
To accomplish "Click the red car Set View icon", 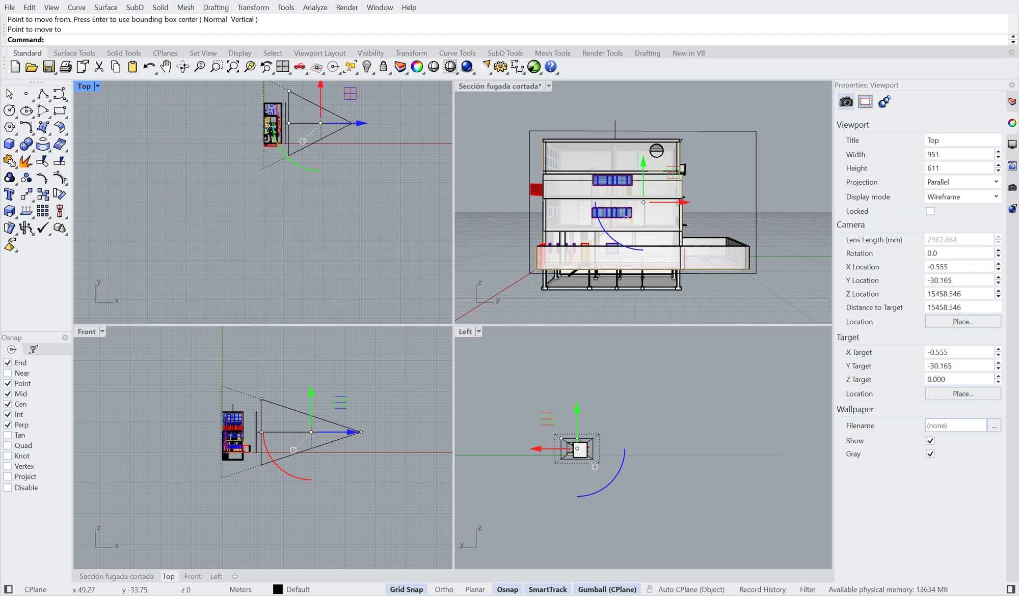I will (x=300, y=67).
